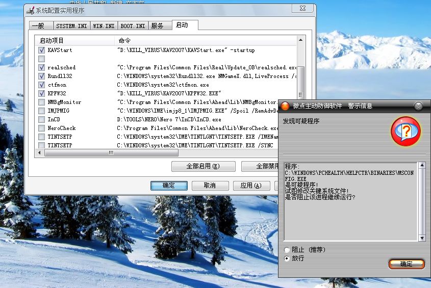Click the startup list scroll left arrow
This screenshot has width=431, height=288.
click(x=39, y=153)
